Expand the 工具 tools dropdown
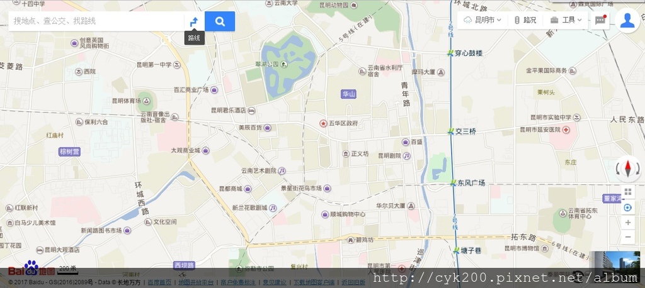Image resolution: width=645 pixels, height=288 pixels. 566,20
